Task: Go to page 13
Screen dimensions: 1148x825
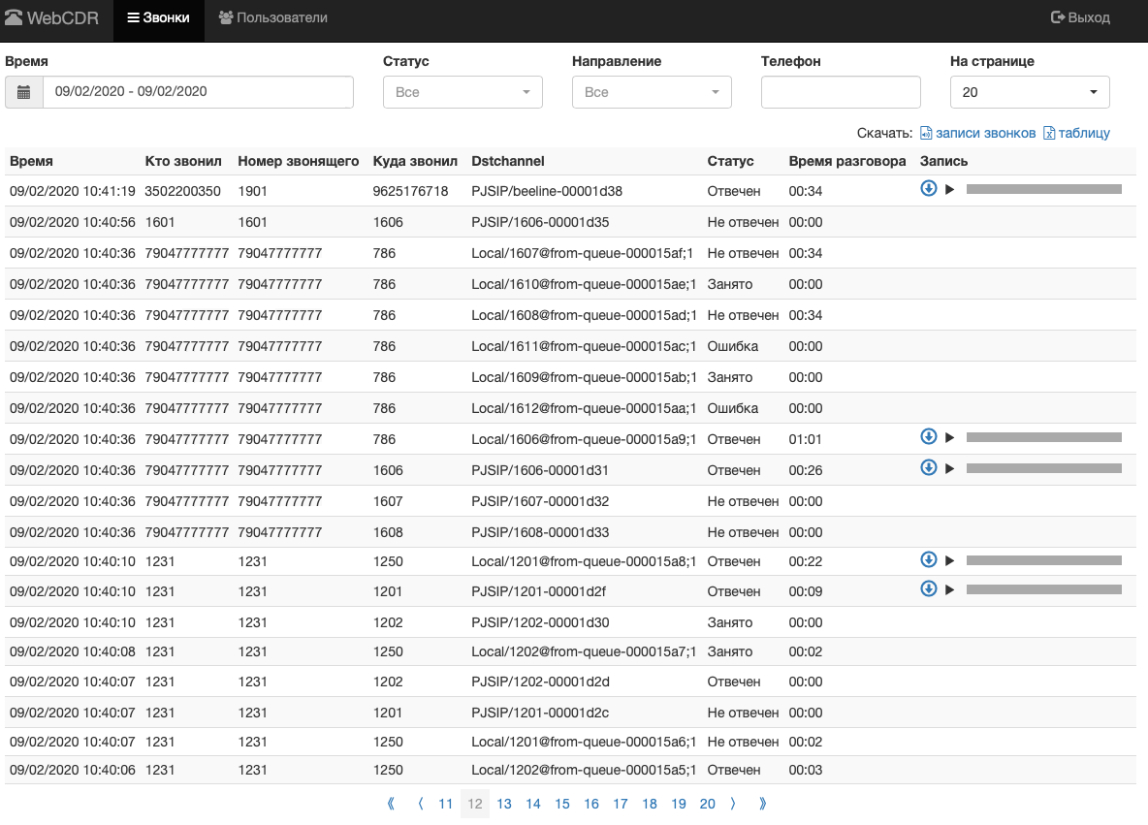Action: (504, 804)
